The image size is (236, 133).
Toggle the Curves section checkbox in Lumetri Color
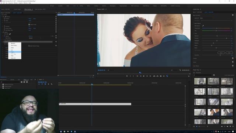(233, 62)
